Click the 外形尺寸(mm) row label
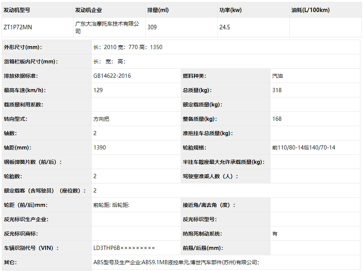The height and width of the screenshot is (271, 363). tap(23, 47)
